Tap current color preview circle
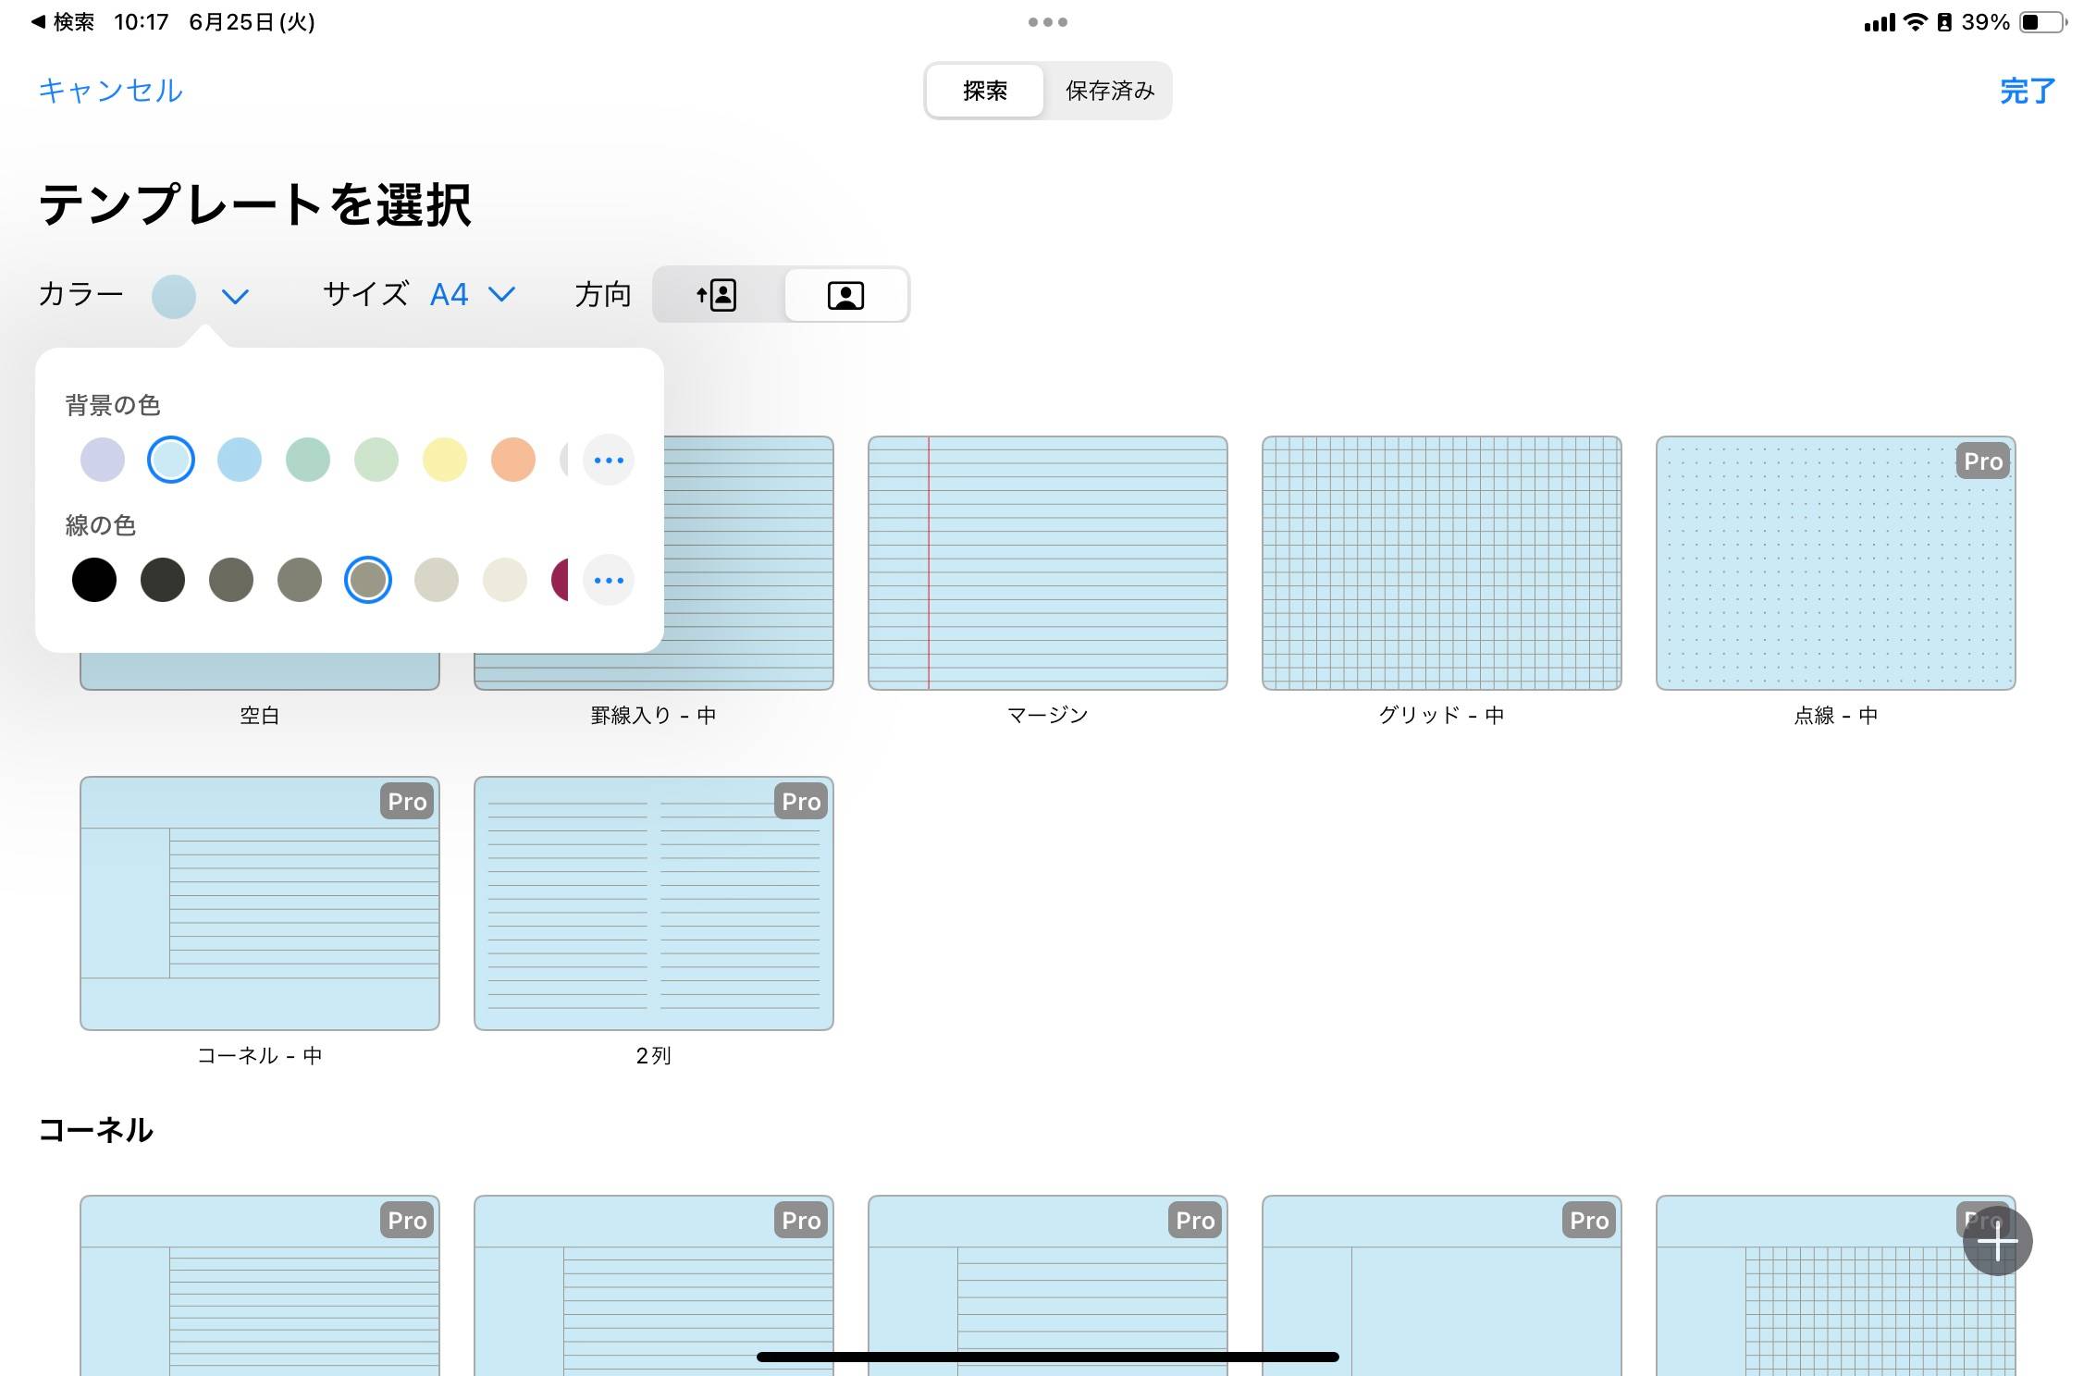Viewport: 2096px width, 1376px height. tap(174, 296)
